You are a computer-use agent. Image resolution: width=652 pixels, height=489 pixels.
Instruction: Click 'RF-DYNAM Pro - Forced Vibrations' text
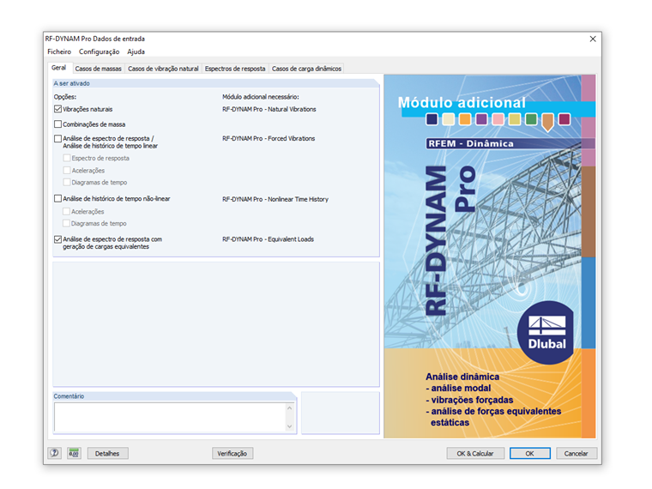pos(269,138)
